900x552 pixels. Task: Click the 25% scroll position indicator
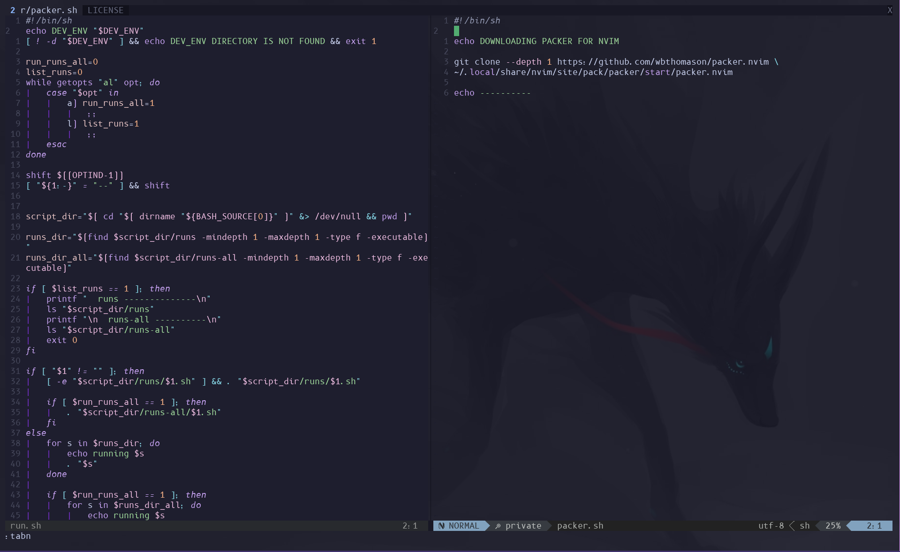pos(833,526)
